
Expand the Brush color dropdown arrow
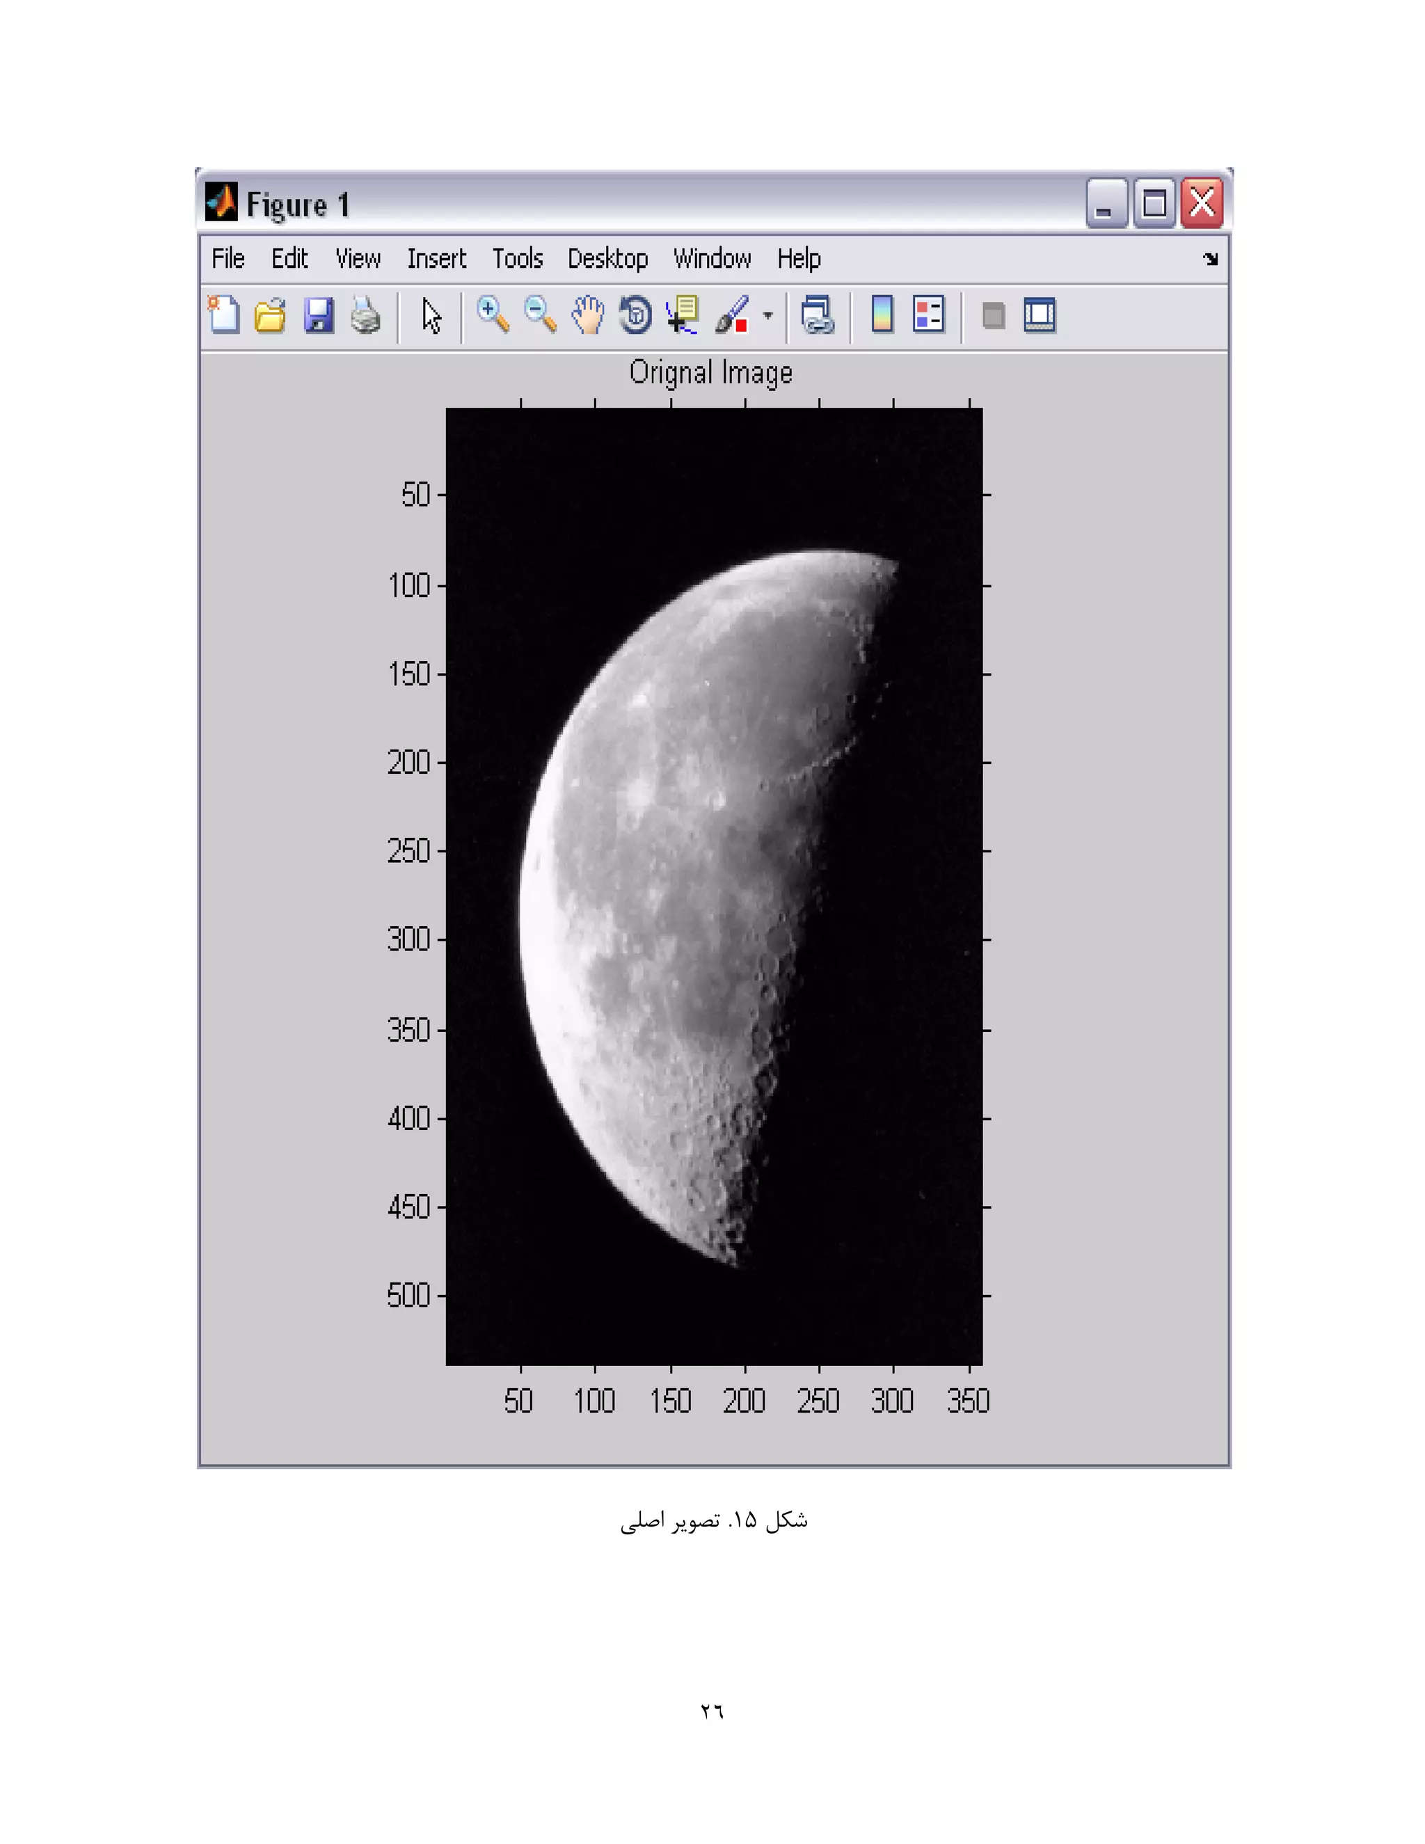pos(767,316)
